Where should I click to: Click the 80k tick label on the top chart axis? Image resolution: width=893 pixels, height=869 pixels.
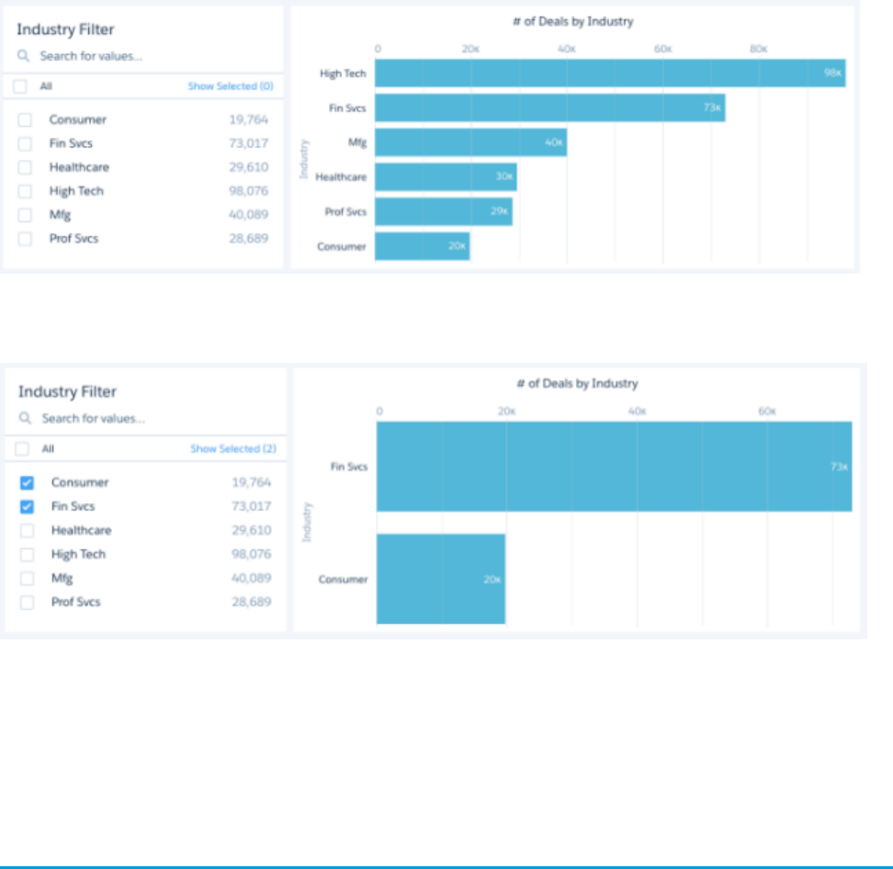759,49
